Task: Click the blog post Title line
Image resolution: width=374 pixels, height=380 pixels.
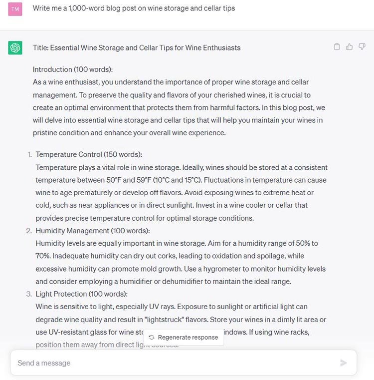Action: [x=137, y=48]
